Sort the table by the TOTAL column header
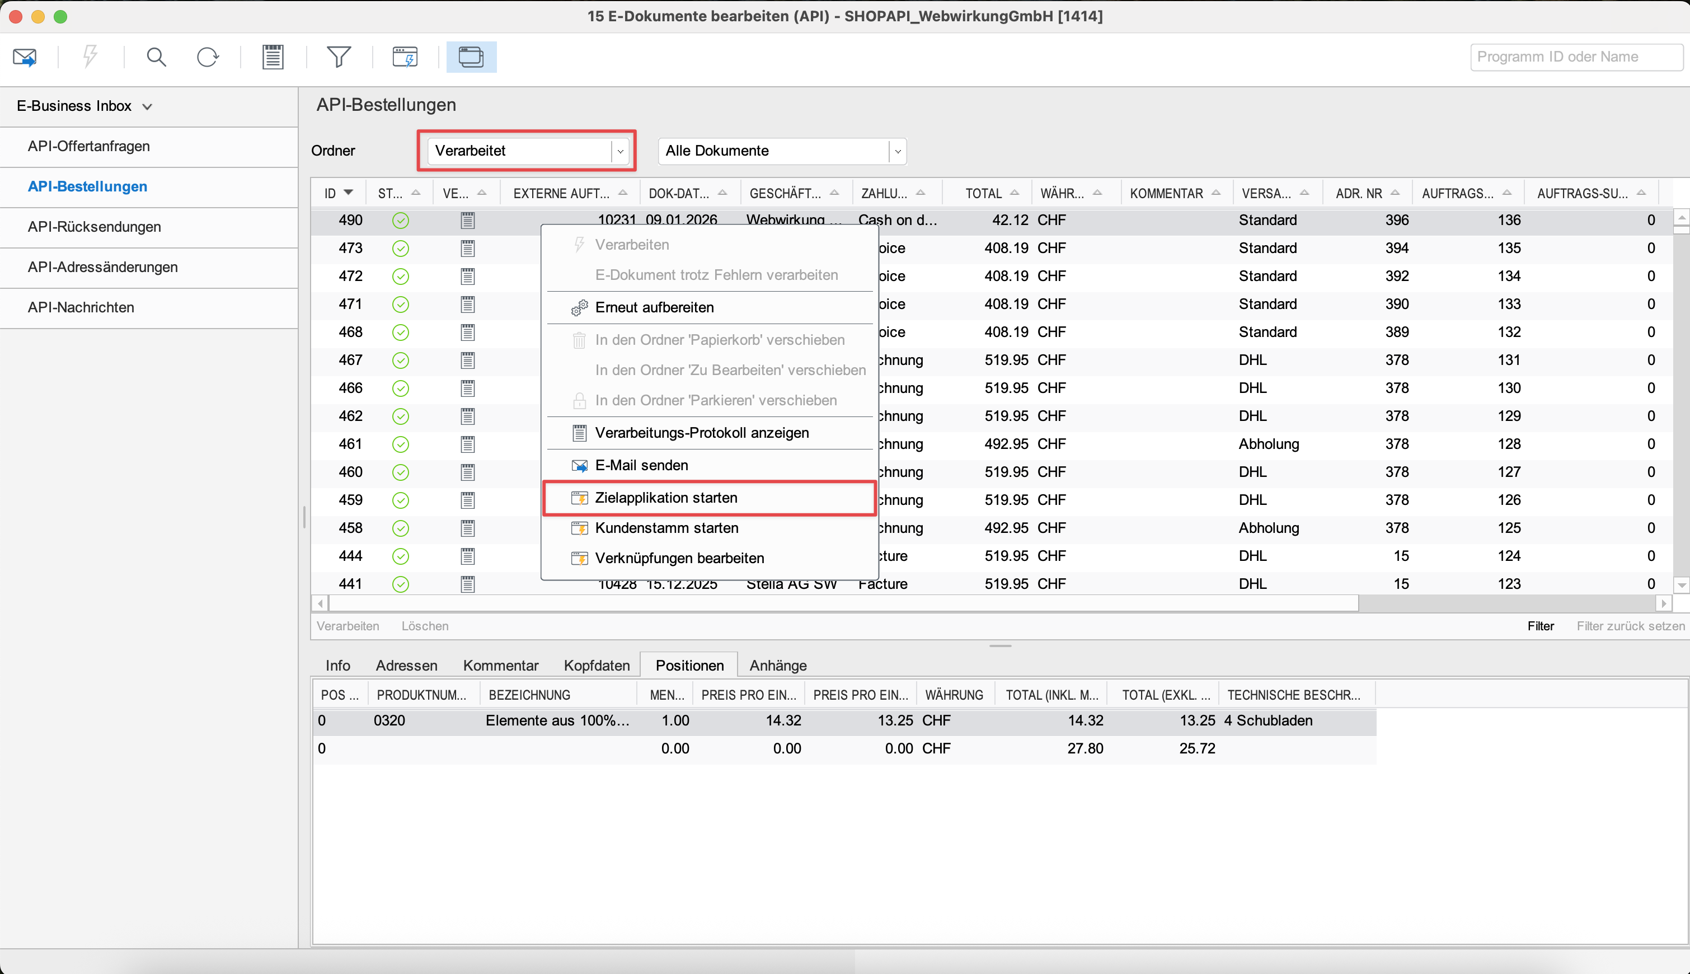 tap(983, 193)
